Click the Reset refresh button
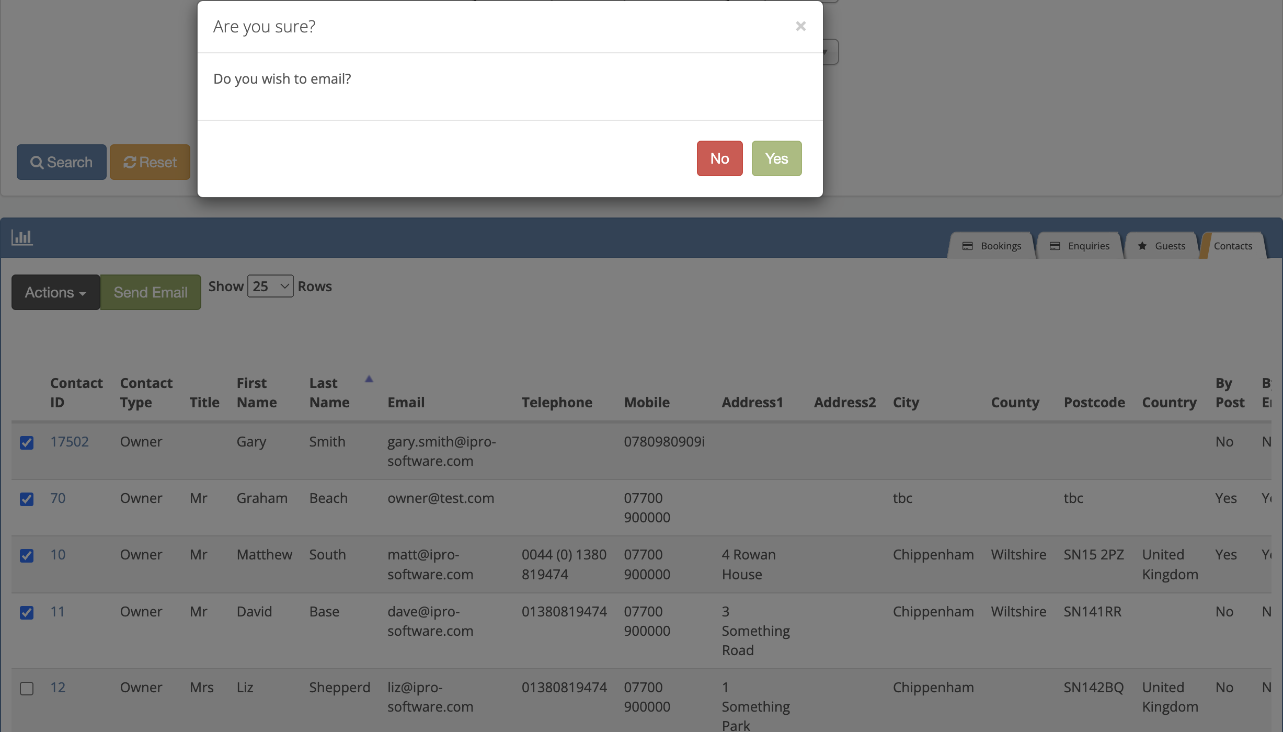 click(150, 162)
